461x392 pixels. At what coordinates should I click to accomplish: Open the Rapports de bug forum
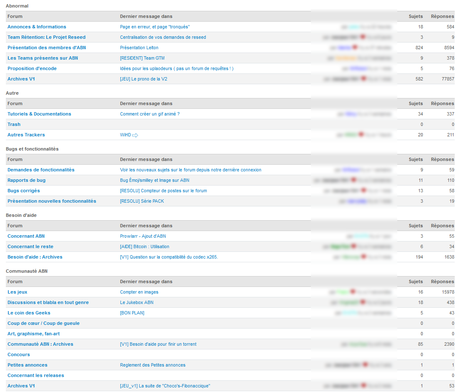coord(26,180)
